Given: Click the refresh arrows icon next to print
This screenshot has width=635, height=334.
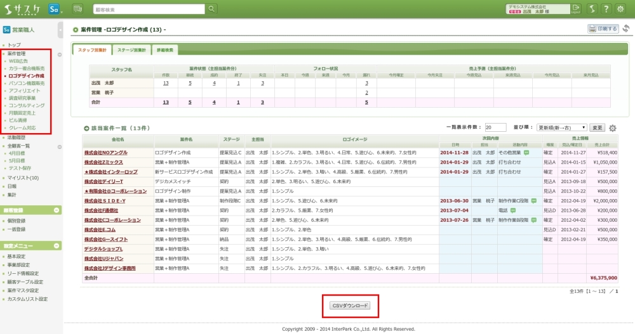Looking at the screenshot, I should click(625, 29).
